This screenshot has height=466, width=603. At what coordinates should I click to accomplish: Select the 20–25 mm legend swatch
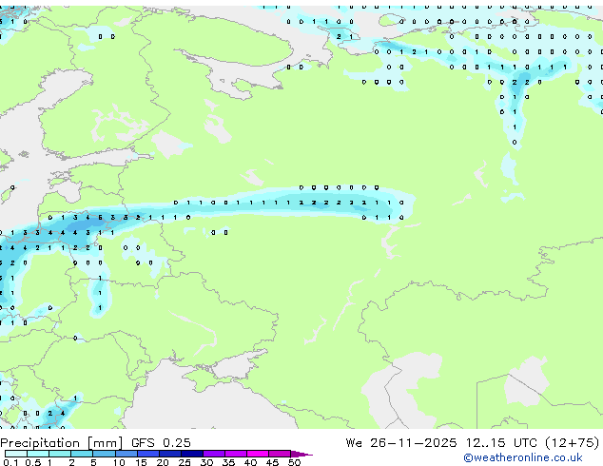coord(169,454)
